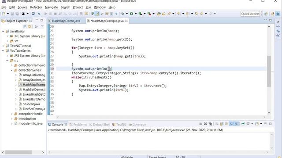Maximize the editor area
282x158 pixels.
(270, 20)
